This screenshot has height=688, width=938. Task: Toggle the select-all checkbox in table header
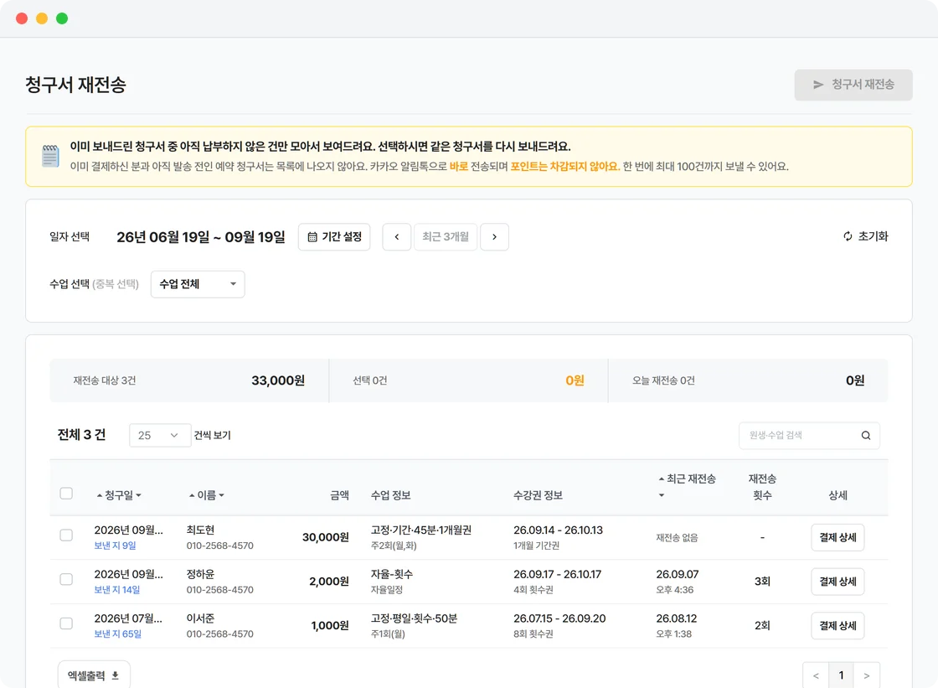pos(66,494)
